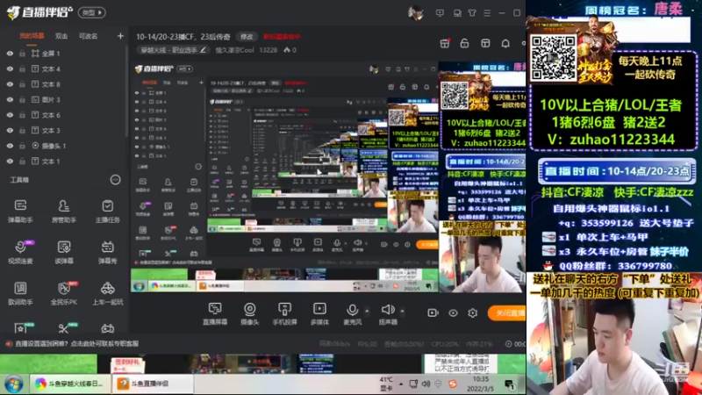
Task: Switch to 双击 scene tab
Action: pyautogui.click(x=61, y=36)
